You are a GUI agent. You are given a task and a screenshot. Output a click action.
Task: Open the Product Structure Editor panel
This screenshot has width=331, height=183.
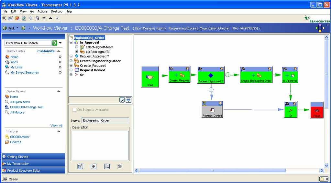click(x=33, y=171)
